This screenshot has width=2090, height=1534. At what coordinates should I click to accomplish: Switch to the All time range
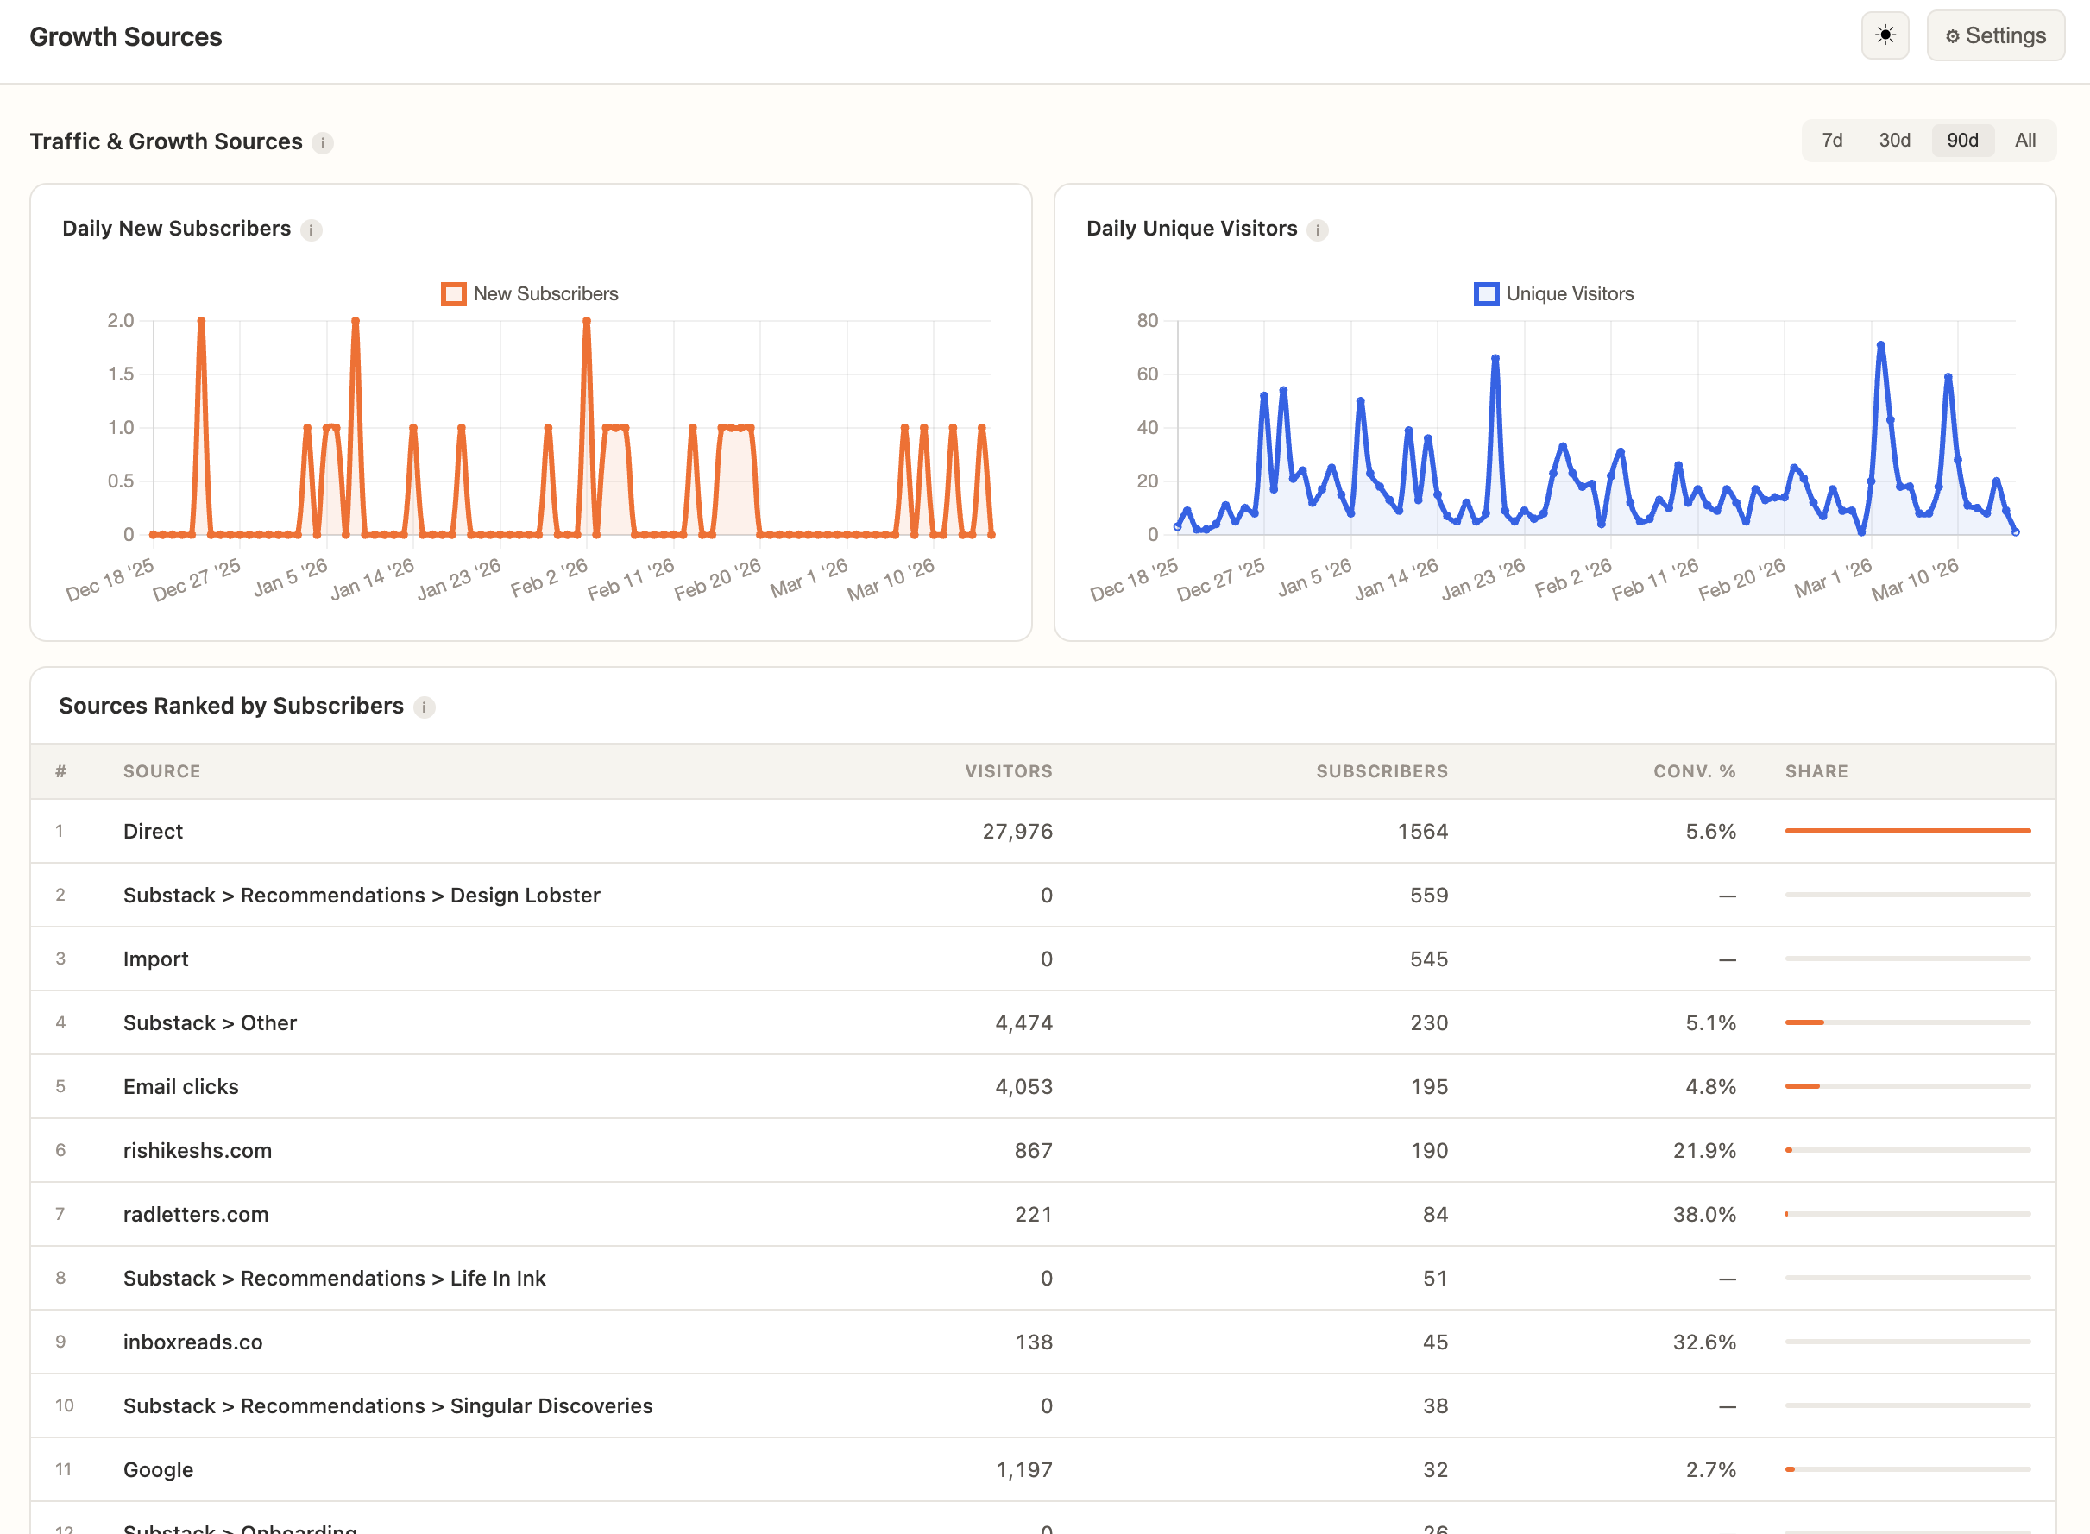(2025, 141)
